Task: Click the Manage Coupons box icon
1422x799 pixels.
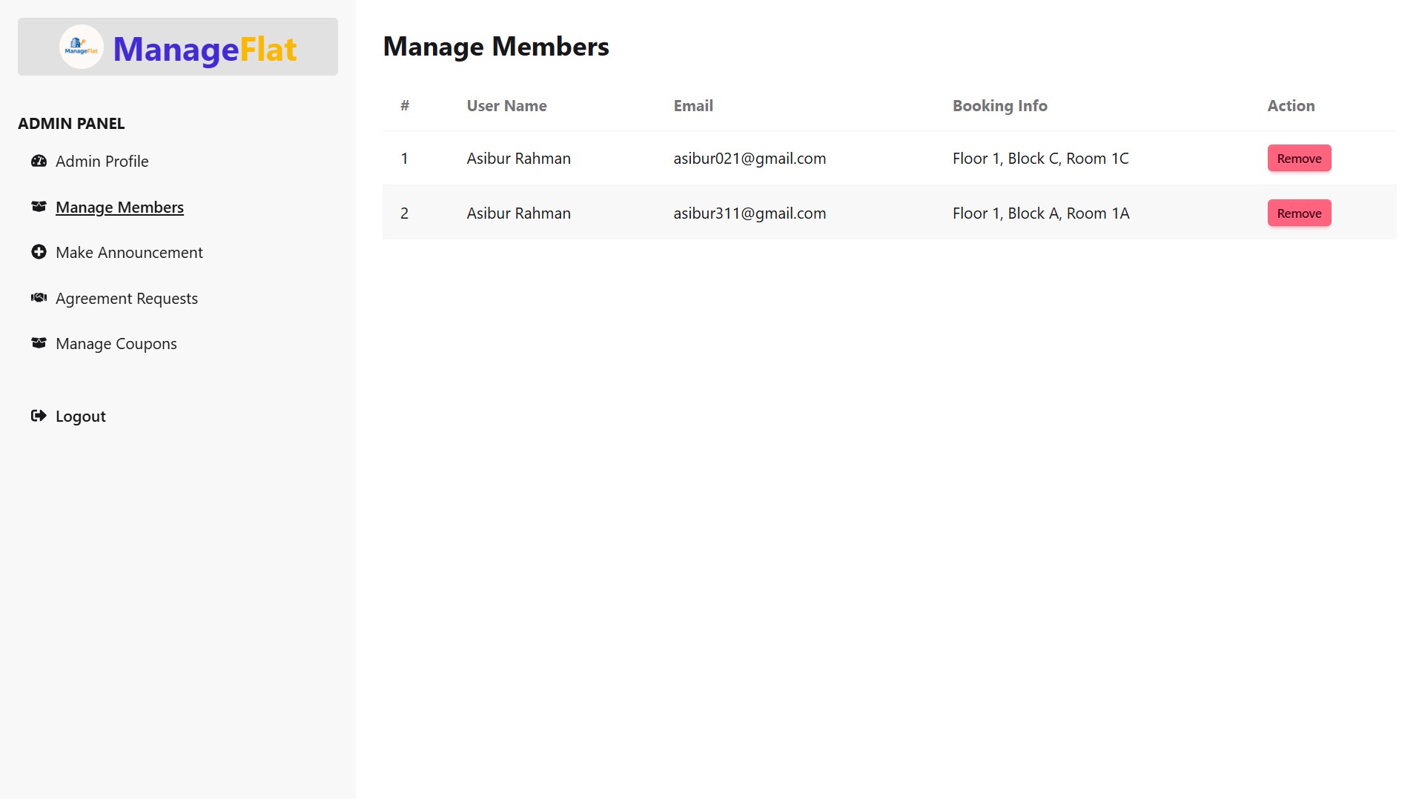Action: click(39, 343)
